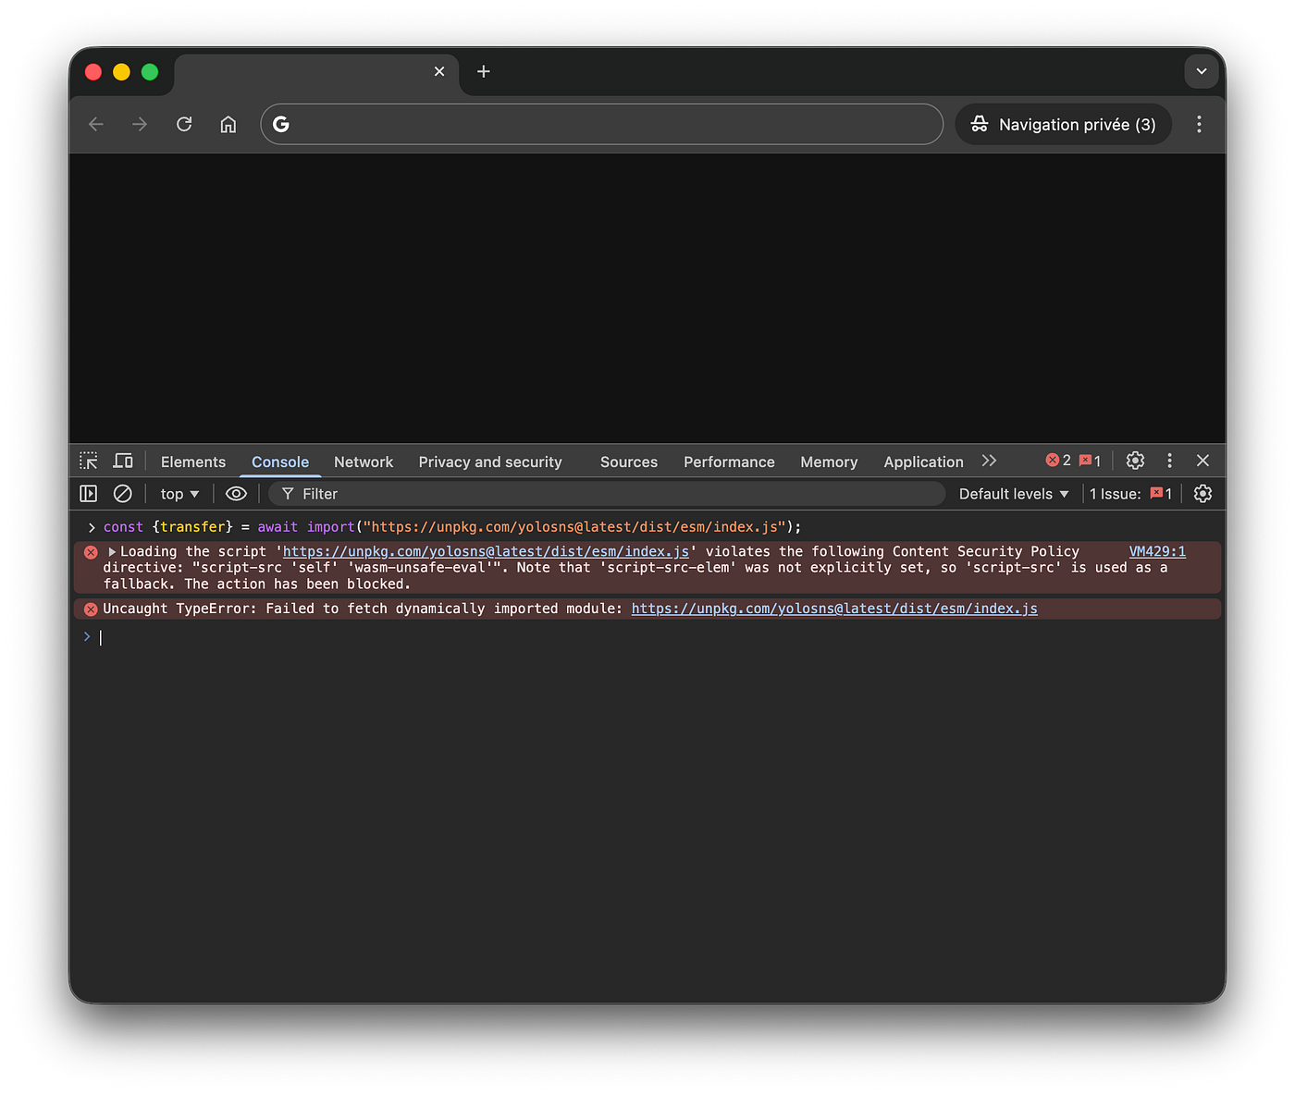This screenshot has width=1295, height=1095.
Task: Open the Privacy and security panel
Action: pos(490,461)
